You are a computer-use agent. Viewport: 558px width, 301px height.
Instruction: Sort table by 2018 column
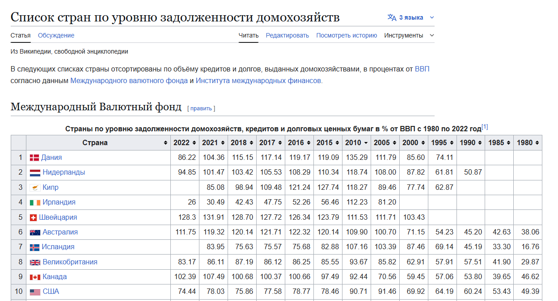coord(242,143)
